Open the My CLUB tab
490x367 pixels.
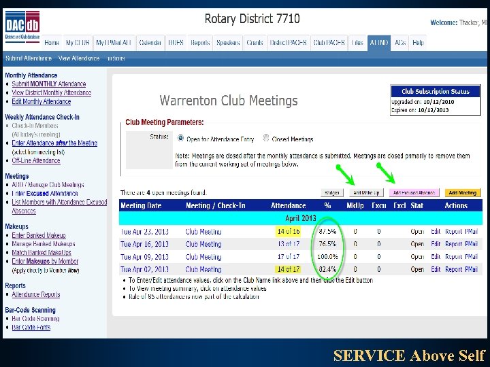pos(78,43)
